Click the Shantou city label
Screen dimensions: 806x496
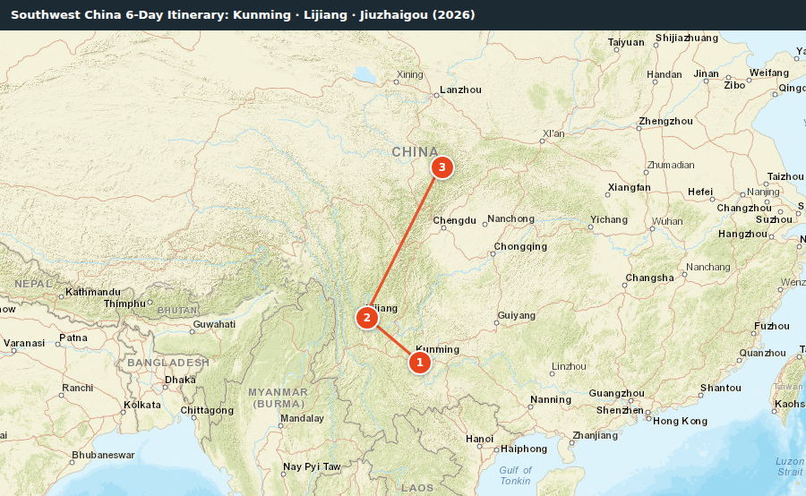pyautogui.click(x=721, y=388)
